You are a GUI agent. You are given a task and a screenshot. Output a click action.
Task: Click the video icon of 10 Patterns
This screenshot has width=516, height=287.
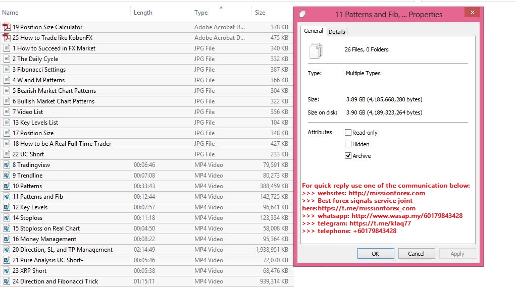click(7, 186)
